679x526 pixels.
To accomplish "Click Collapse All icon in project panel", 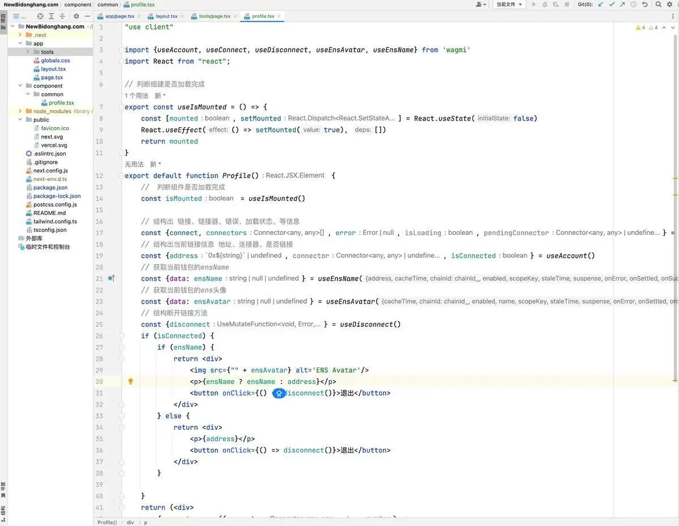I will [x=62, y=16].
